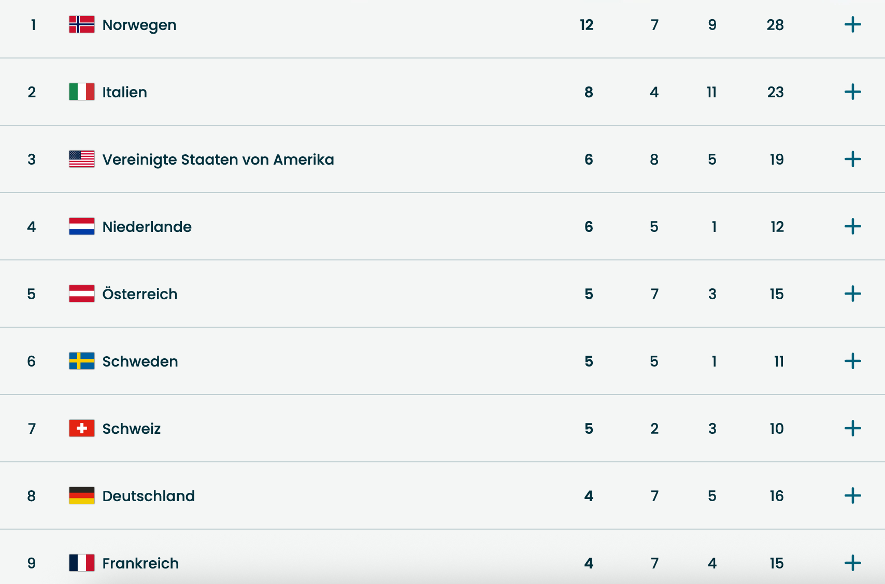Click the Italian flag icon

pos(82,92)
